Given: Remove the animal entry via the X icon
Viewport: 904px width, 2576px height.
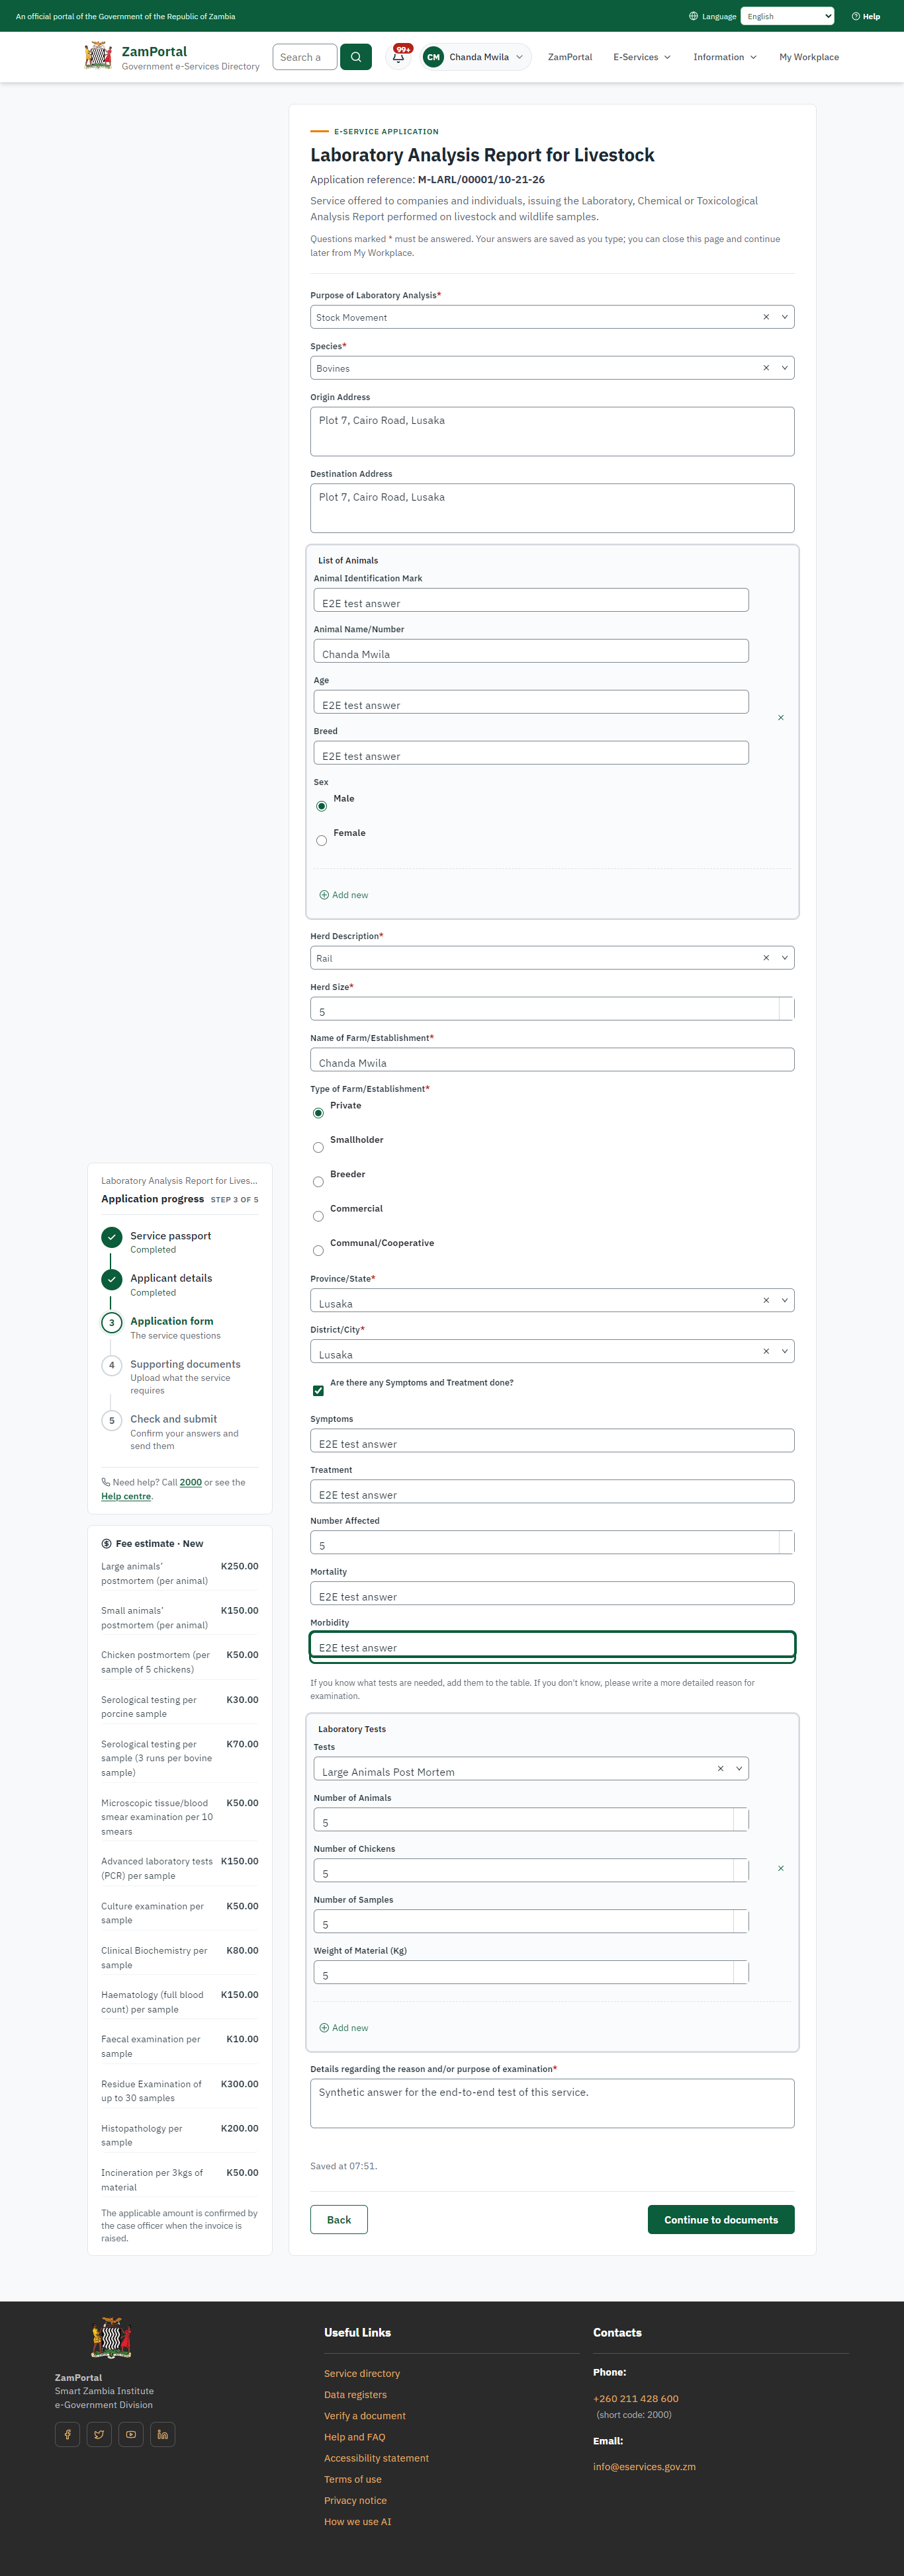Looking at the screenshot, I should click(781, 717).
